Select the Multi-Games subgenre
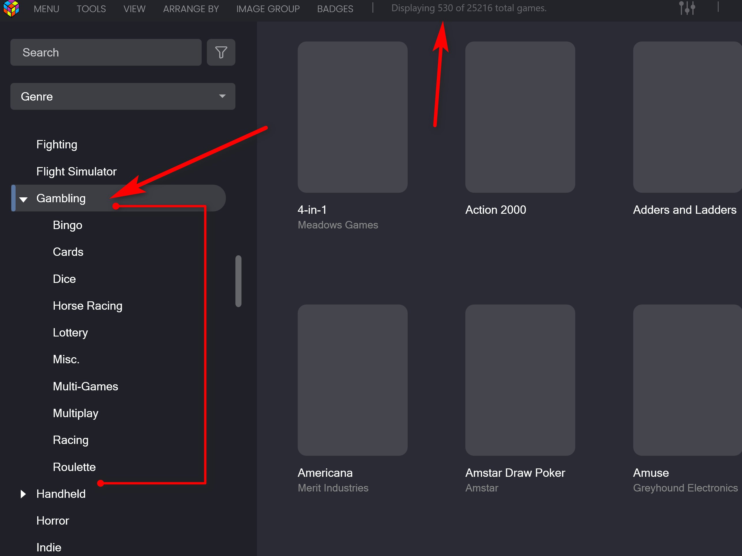742x556 pixels. pos(86,387)
